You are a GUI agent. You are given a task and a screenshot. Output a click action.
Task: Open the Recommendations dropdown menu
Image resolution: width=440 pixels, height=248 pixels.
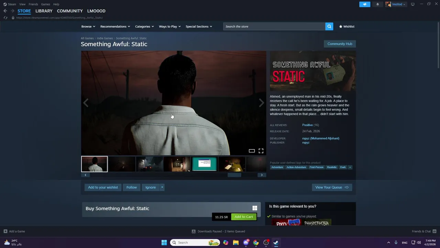[x=115, y=27]
